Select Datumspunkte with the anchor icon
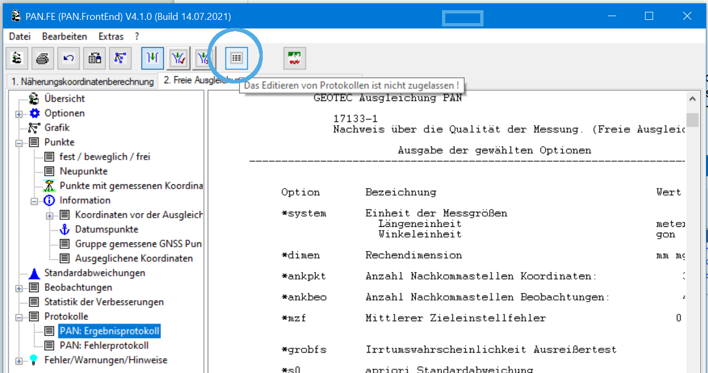Image resolution: width=708 pixels, height=373 pixels. (106, 229)
